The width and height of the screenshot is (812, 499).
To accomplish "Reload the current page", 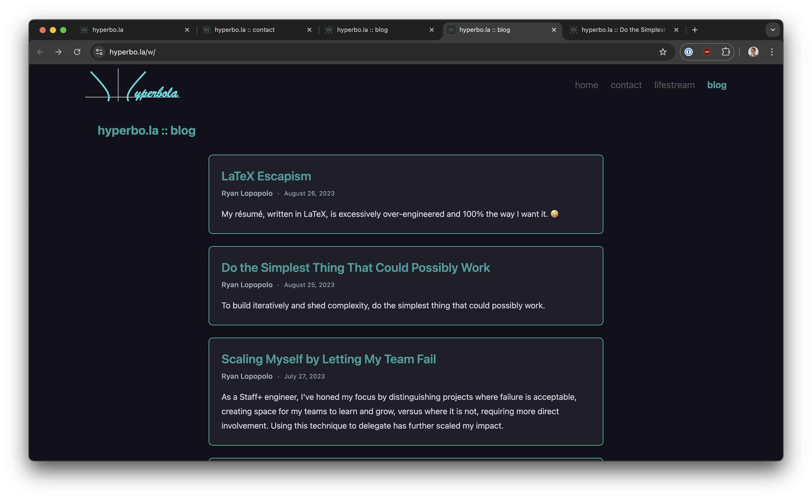I will 78,52.
